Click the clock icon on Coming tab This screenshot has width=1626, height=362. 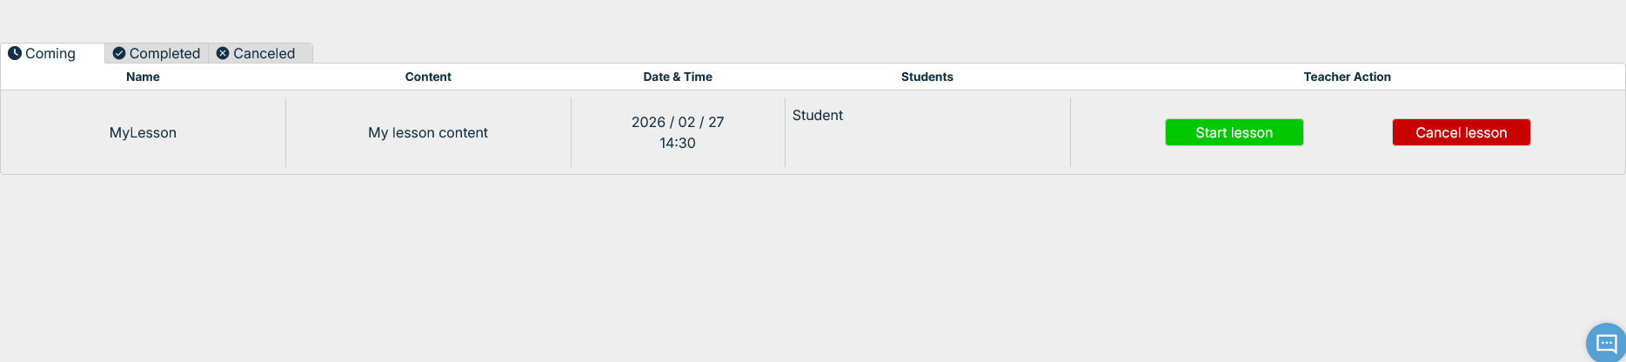(x=15, y=53)
